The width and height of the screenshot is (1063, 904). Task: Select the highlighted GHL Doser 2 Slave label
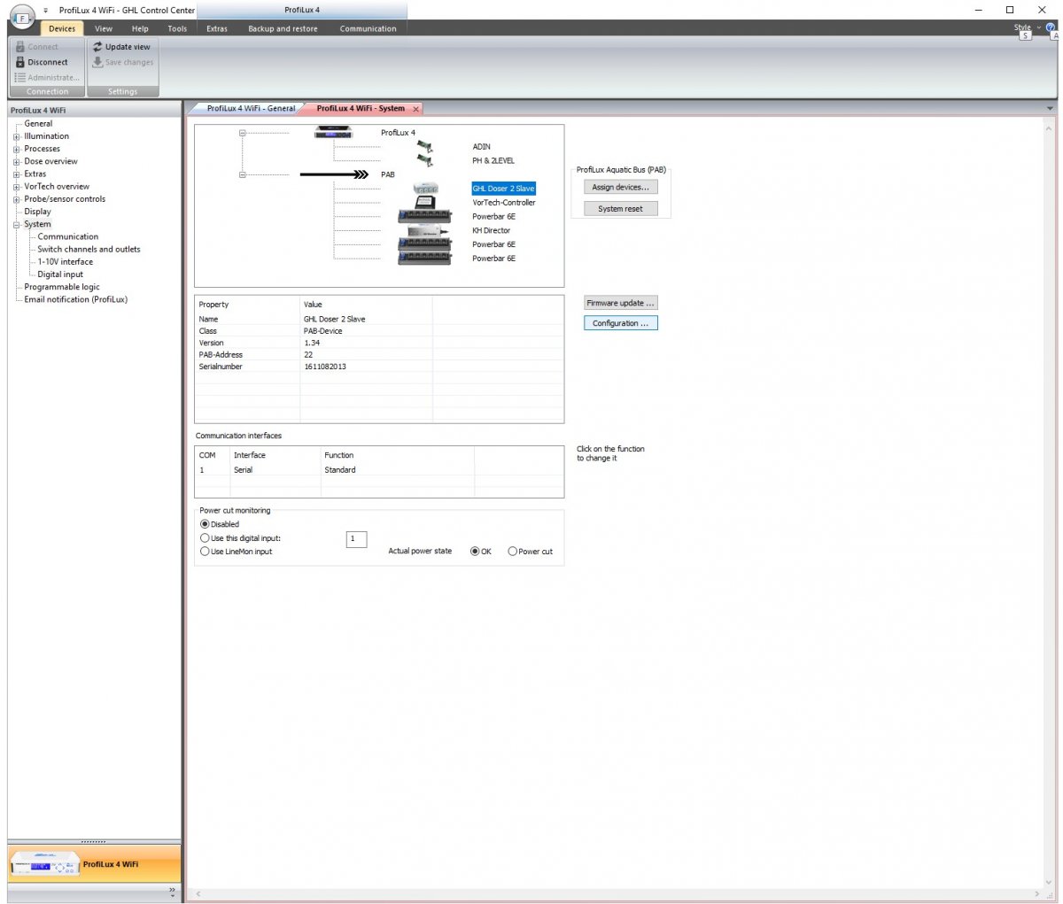click(503, 189)
